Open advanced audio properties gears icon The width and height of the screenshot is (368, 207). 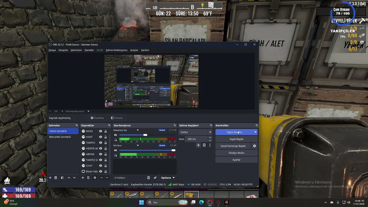coord(155,178)
